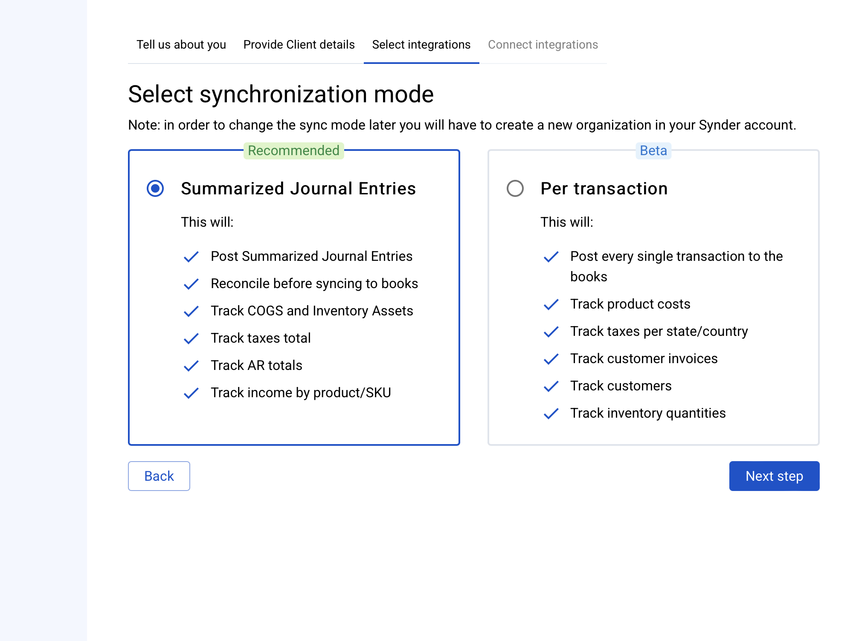Click checkmark beside Track COGS and Inventory
856x641 pixels.
(191, 311)
